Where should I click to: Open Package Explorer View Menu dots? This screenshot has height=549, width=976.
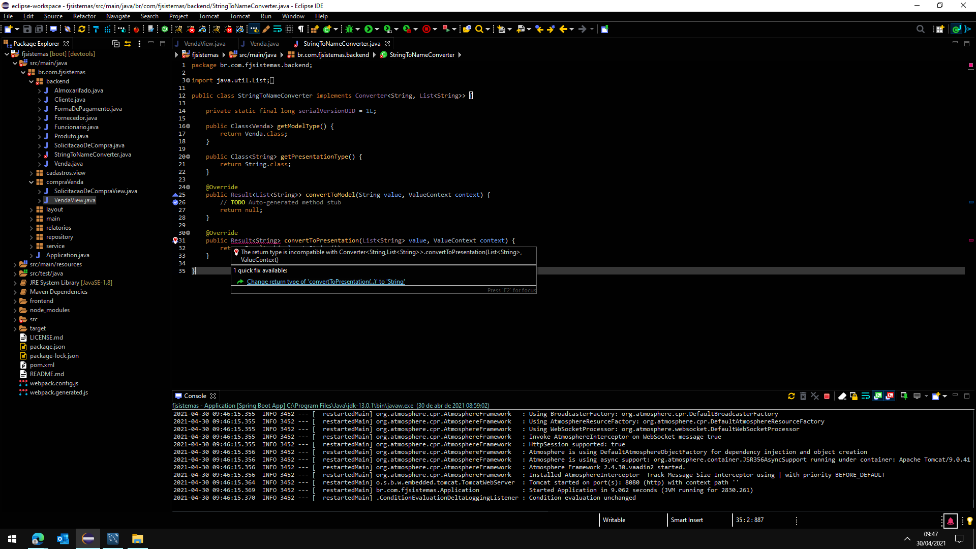[139, 44]
